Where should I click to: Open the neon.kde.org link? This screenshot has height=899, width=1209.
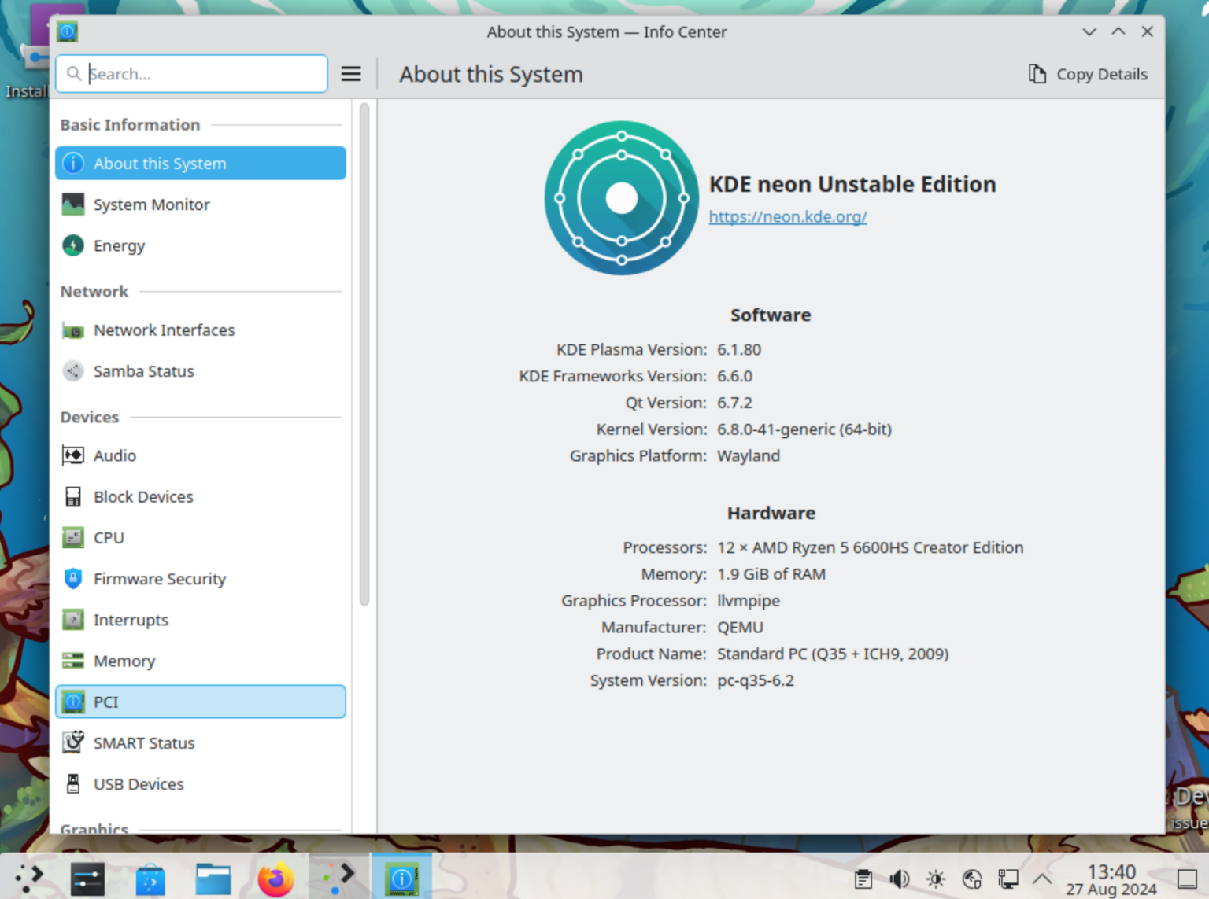(787, 216)
